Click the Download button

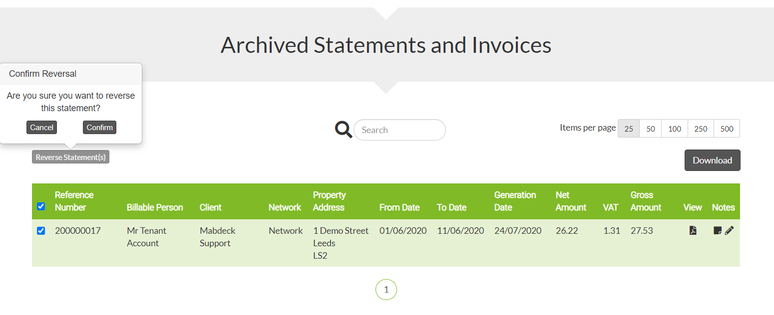coord(712,160)
